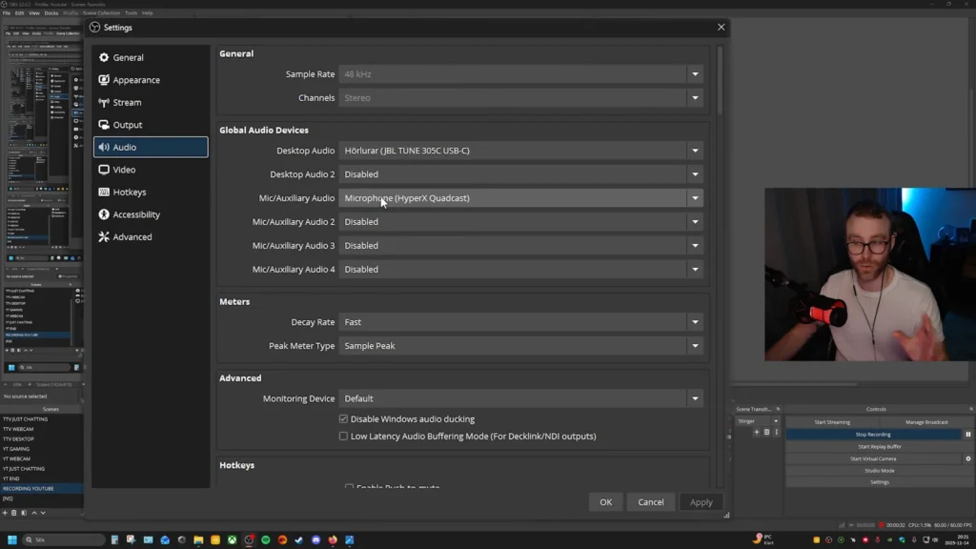The image size is (976, 549).
Task: Open the Appearance settings tab
Action: click(x=151, y=80)
